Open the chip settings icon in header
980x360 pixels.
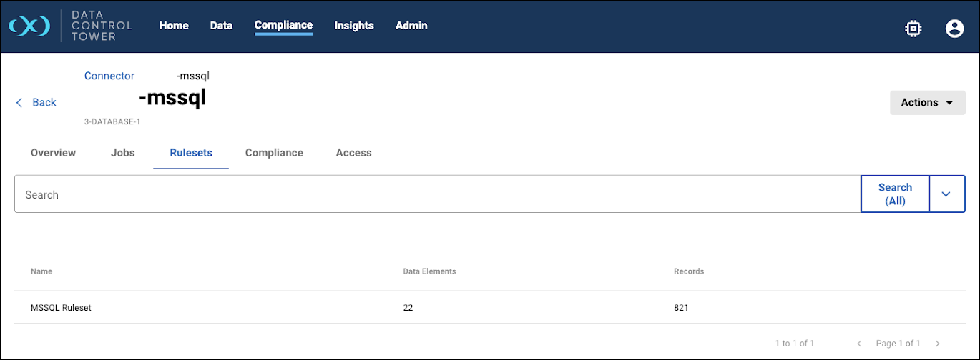click(x=913, y=28)
